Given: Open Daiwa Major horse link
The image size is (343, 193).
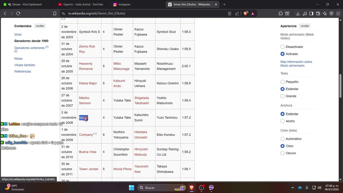Looking at the screenshot, I should click(x=88, y=83).
